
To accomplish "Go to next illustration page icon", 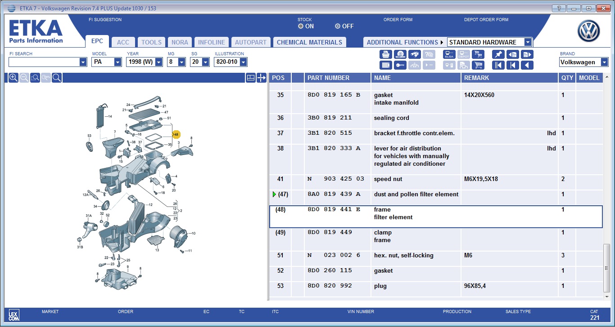I will [x=527, y=54].
